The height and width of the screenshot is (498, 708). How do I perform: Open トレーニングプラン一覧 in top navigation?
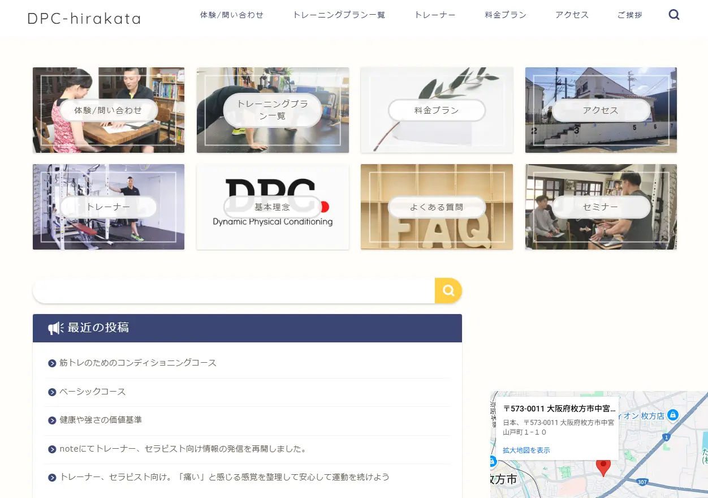pyautogui.click(x=339, y=15)
